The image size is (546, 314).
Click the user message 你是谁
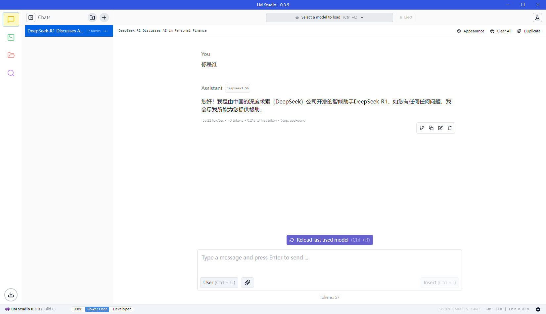pyautogui.click(x=209, y=64)
